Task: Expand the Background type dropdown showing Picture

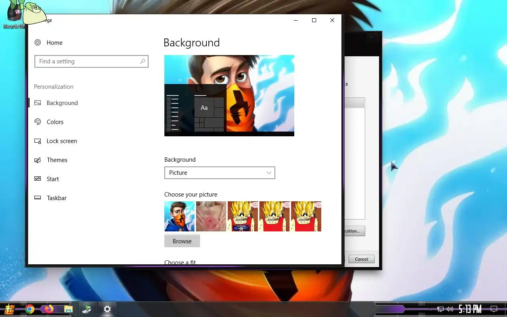Action: 219,173
